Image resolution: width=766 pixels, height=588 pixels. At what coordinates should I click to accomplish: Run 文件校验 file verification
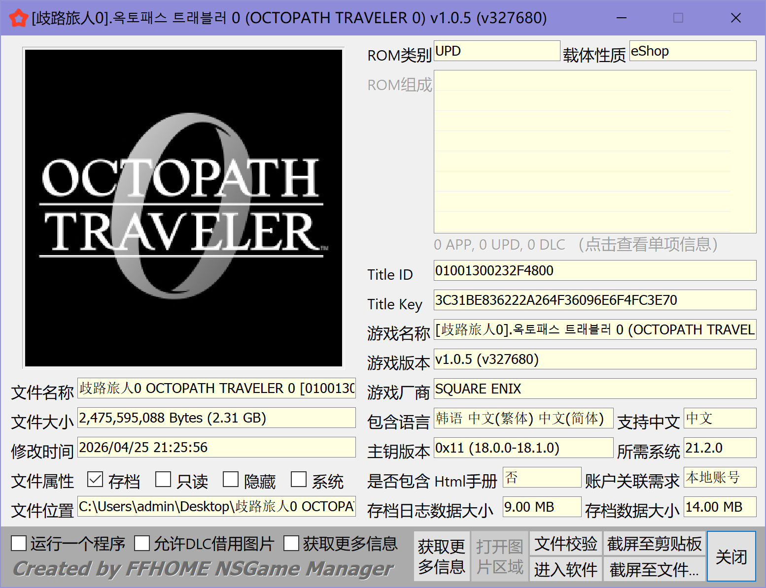(x=566, y=544)
